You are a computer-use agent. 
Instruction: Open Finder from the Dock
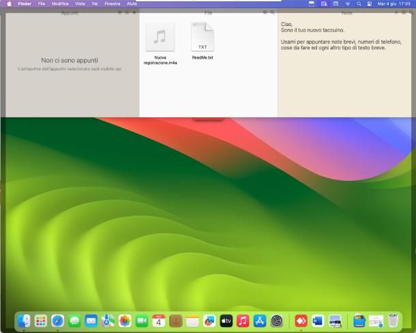24,321
